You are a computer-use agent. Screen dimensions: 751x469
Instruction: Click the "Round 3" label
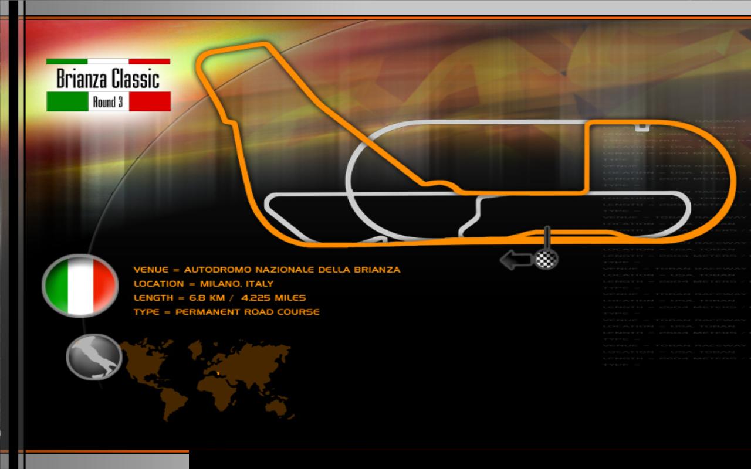108,102
